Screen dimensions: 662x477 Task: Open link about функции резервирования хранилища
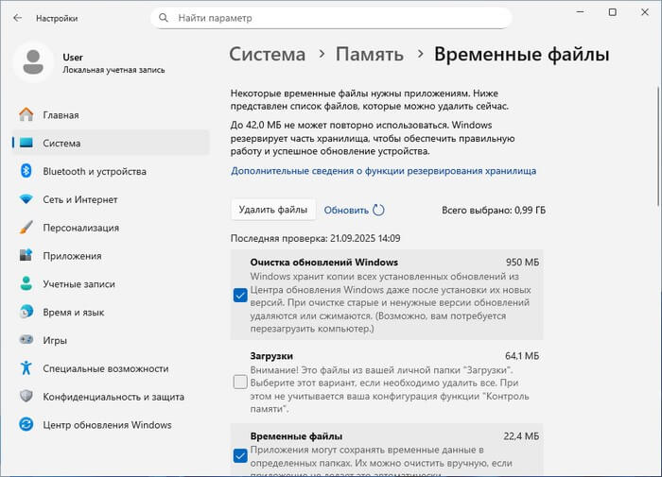coord(383,171)
